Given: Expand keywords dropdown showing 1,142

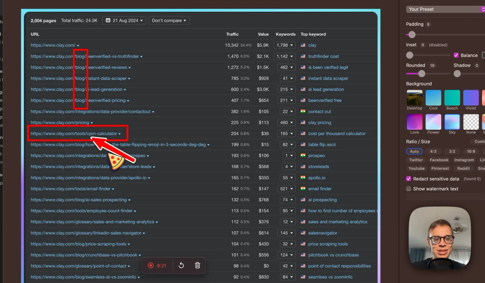Looking at the screenshot, I should click(x=285, y=56).
